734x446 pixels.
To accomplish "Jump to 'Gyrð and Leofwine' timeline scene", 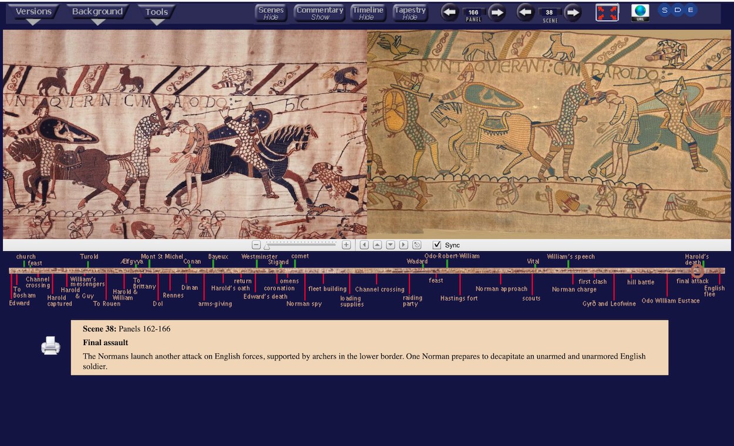I will click(609, 303).
